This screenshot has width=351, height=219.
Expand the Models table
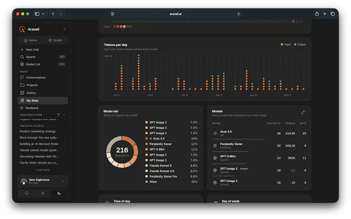[303, 112]
